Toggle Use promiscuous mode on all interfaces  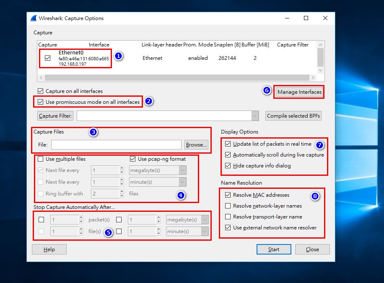pyautogui.click(x=40, y=102)
